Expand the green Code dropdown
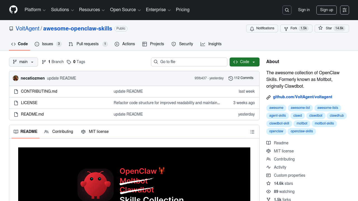 point(244,62)
